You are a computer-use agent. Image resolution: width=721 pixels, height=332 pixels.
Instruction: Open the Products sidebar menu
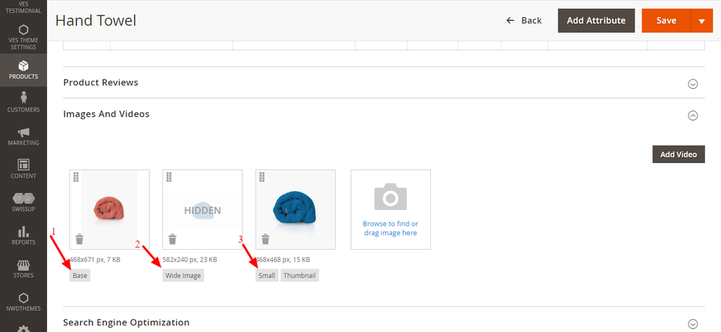click(x=23, y=69)
